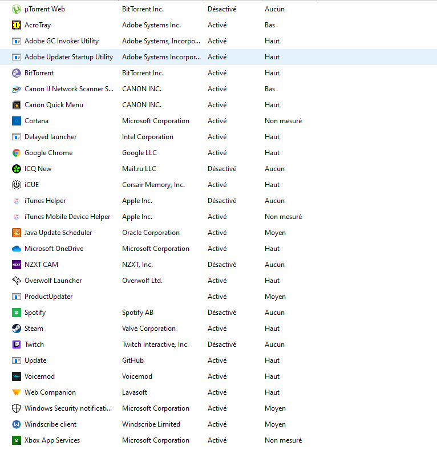Select the Voicemod startup entry
Screen dimensions: 437x466
click(x=39, y=376)
